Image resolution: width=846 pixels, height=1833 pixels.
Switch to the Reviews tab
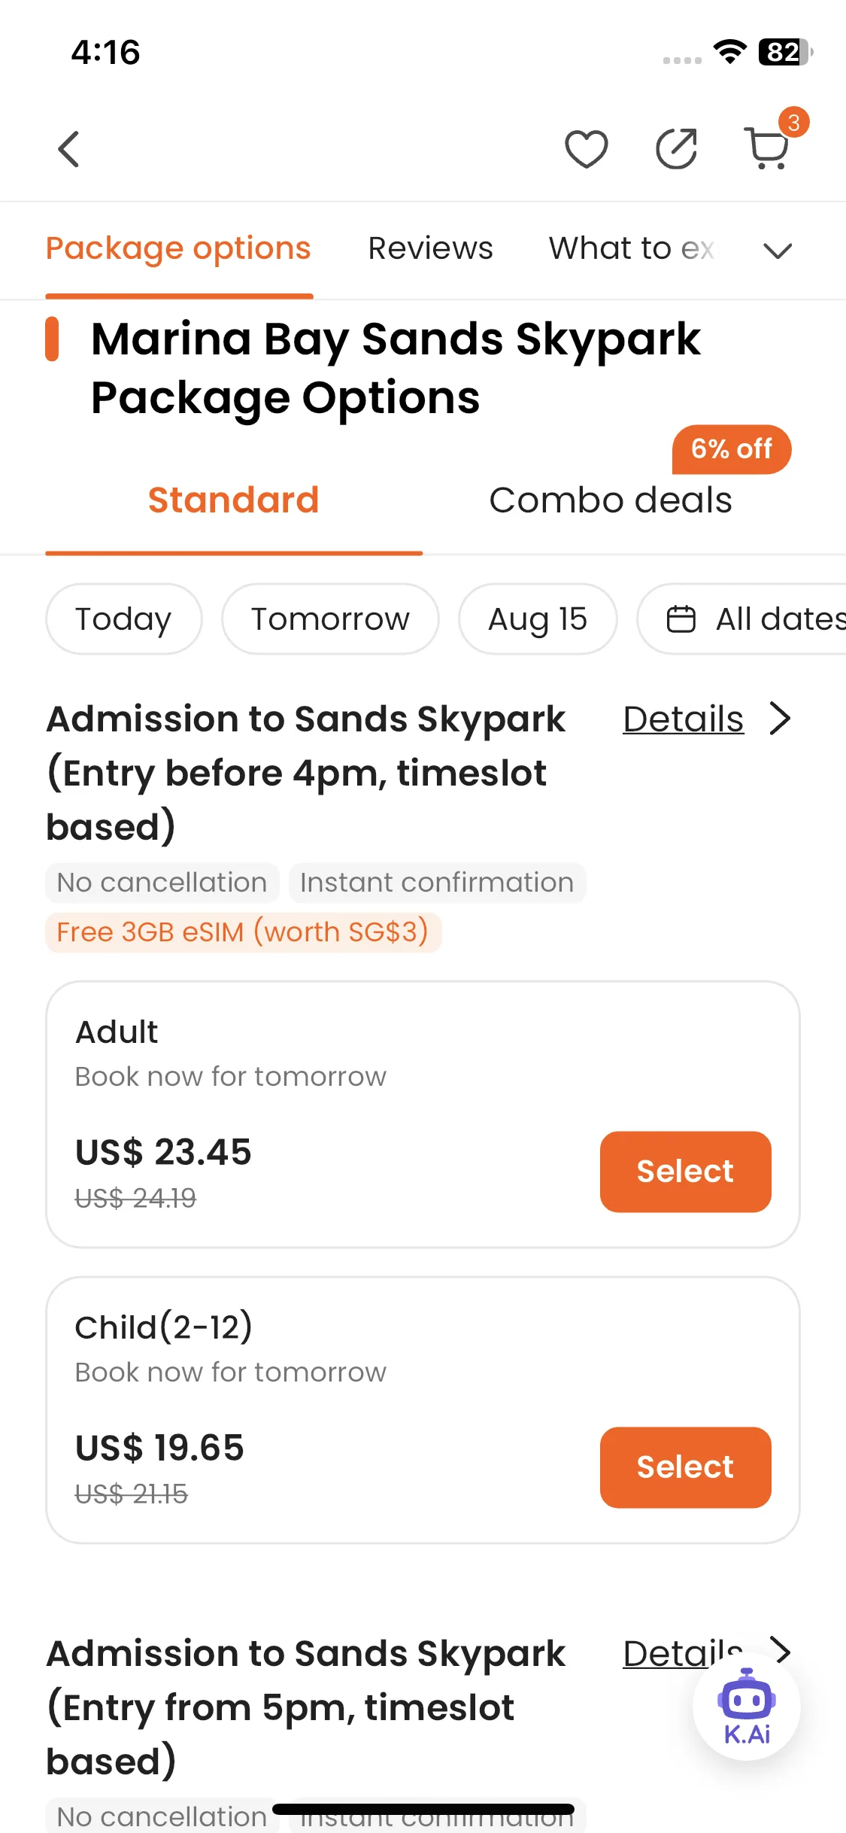pyautogui.click(x=430, y=248)
